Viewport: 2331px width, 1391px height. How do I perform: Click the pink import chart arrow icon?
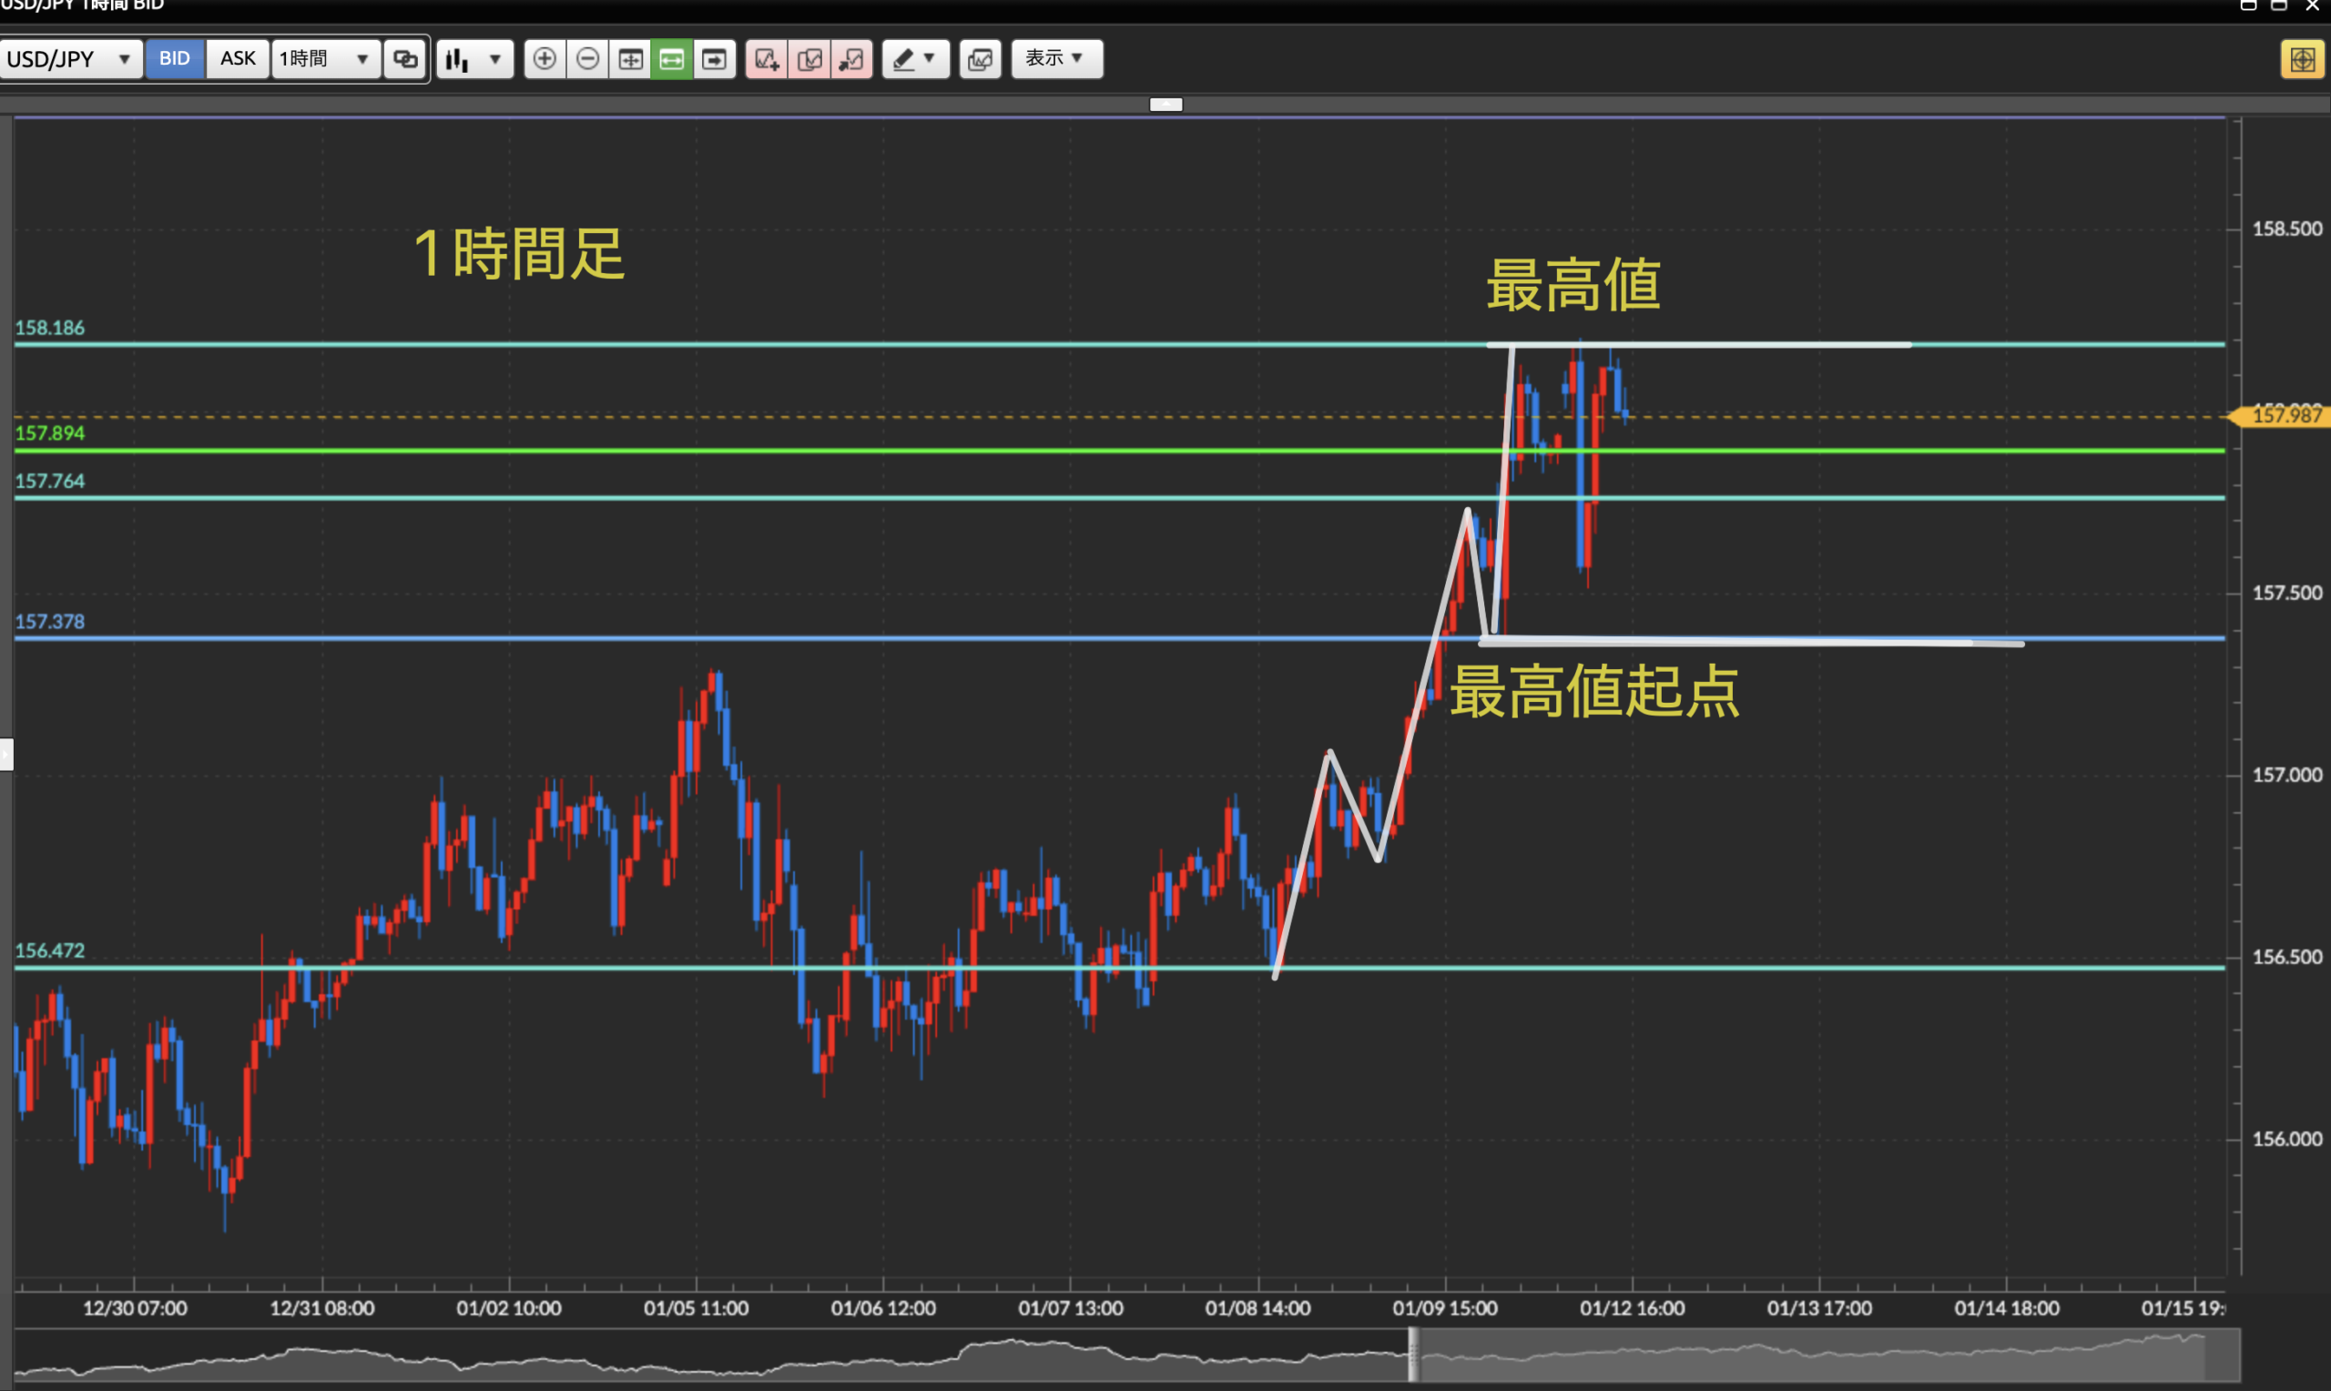pyautogui.click(x=852, y=59)
